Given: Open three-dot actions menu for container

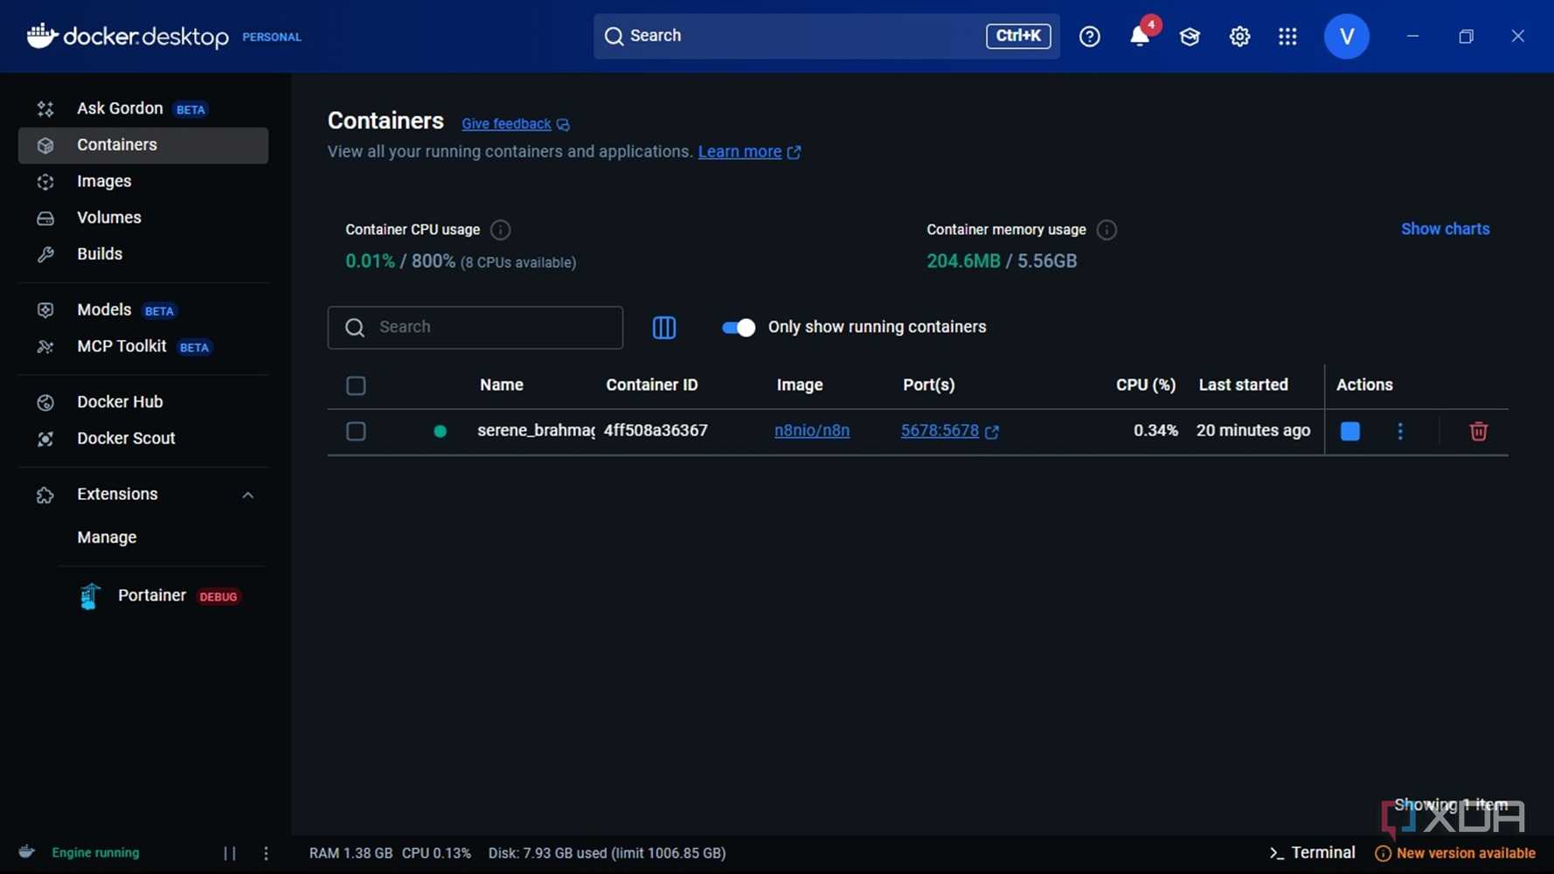Looking at the screenshot, I should [1400, 431].
